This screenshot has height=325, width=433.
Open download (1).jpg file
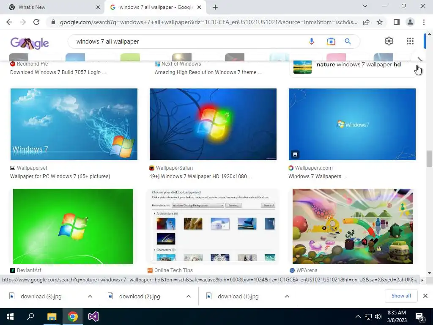pos(238,296)
